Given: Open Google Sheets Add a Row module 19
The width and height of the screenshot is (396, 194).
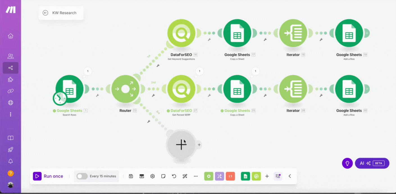Looking at the screenshot, I should pyautogui.click(x=349, y=33).
